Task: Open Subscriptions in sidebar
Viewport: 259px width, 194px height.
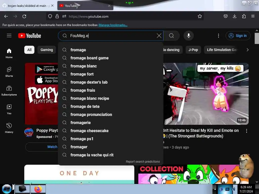Action: point(9,91)
